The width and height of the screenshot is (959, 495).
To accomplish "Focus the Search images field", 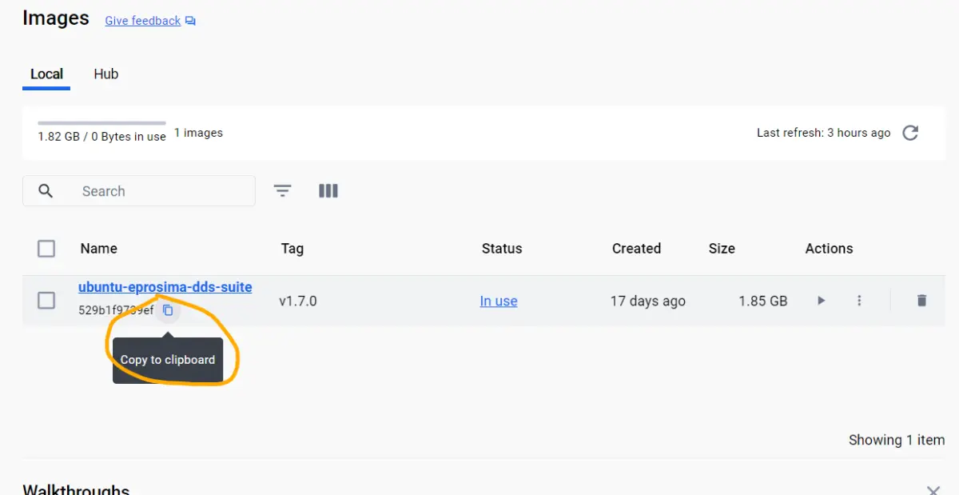I will [x=160, y=191].
